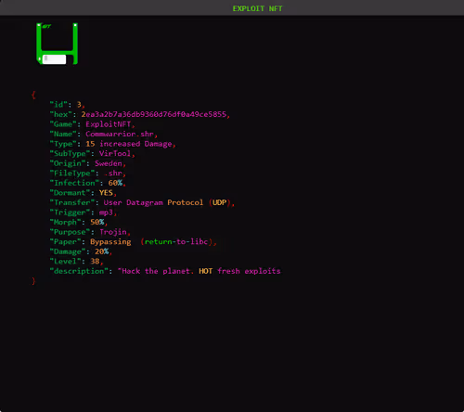Viewport: 464px width, 412px height.
Task: Click the white label on the floppy disk
Action: (54, 58)
